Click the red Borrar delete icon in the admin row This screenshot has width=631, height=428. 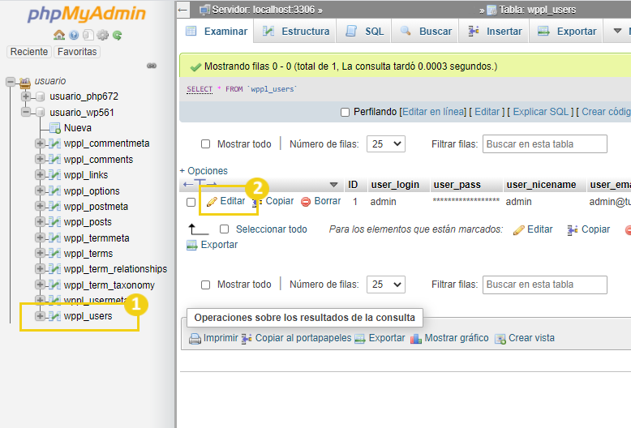click(306, 202)
